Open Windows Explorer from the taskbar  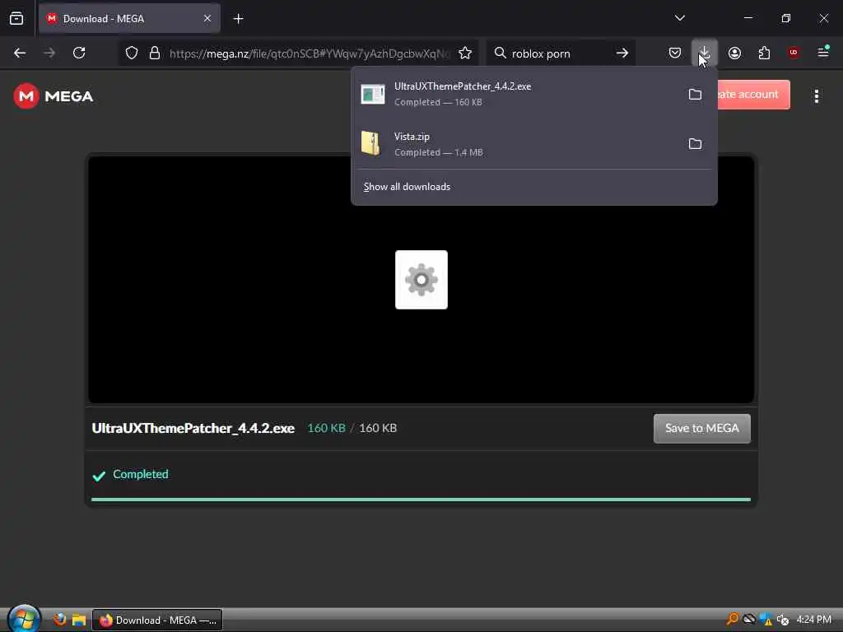point(79,620)
